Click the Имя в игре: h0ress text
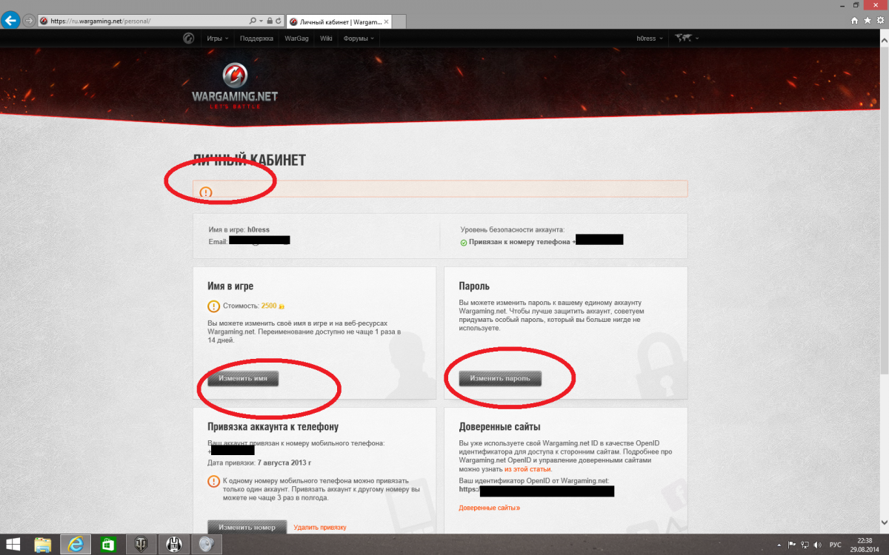889x555 pixels. (x=239, y=230)
